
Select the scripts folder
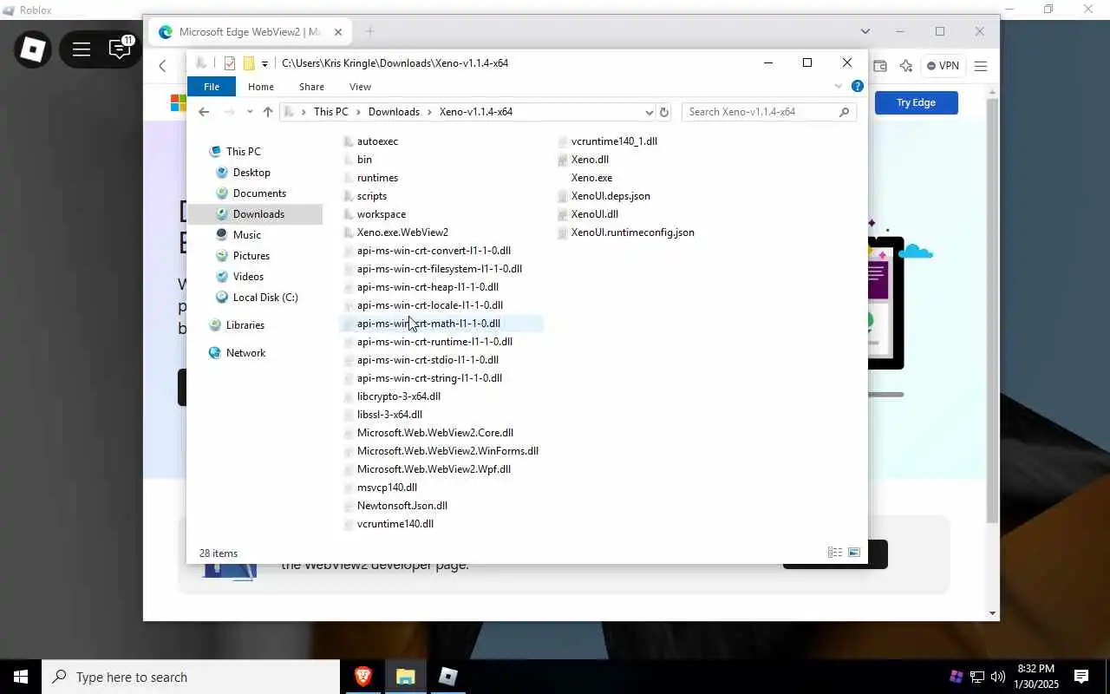point(371,196)
